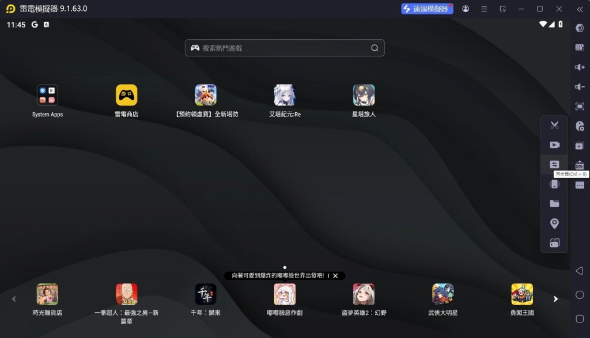The height and width of the screenshot is (338, 590).
Task: Start video recording with the camera icon
Action: pos(554,145)
